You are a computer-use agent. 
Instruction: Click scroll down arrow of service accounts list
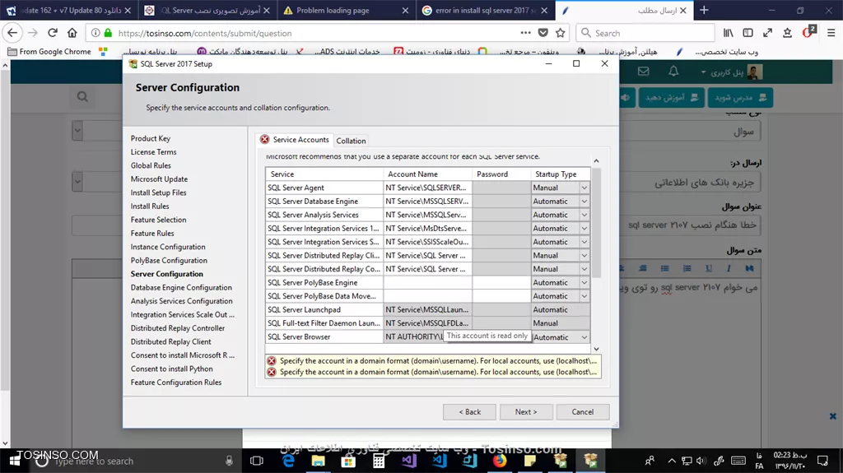596,349
